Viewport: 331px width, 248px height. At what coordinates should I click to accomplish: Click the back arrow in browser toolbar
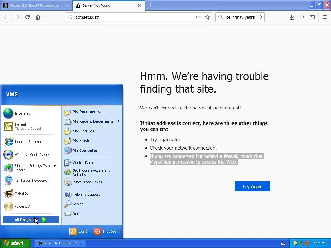tap(6, 17)
